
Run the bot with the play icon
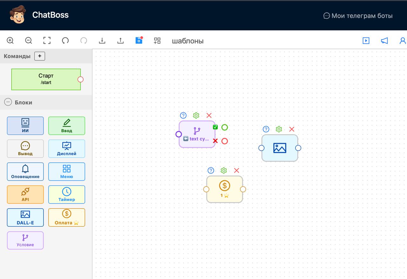(x=366, y=41)
